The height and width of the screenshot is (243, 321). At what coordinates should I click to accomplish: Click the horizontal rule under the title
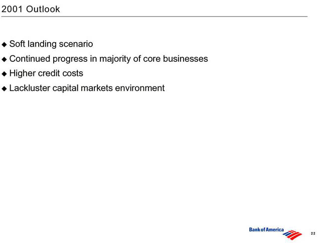tap(154, 17)
